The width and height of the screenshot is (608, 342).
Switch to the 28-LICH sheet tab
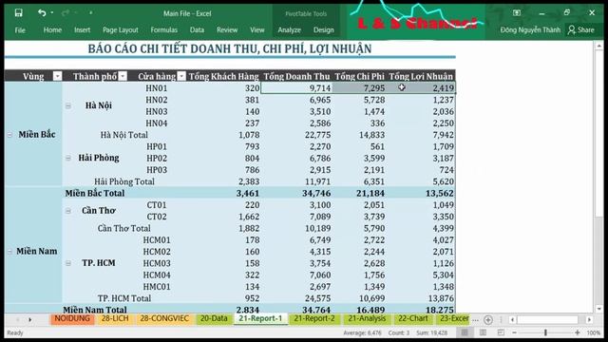115,319
